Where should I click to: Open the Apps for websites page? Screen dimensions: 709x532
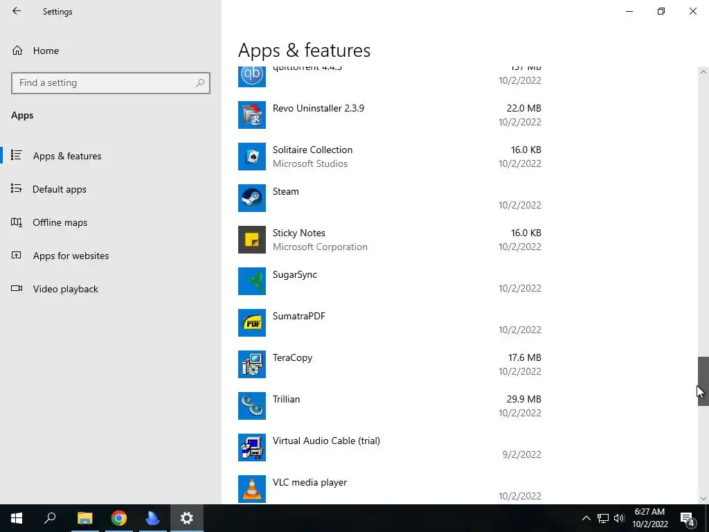point(111,256)
